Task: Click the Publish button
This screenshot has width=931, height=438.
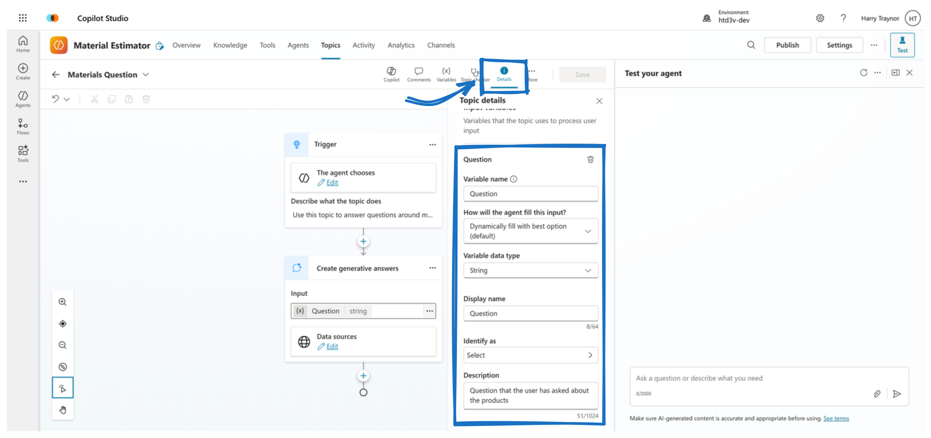Action: pos(787,45)
